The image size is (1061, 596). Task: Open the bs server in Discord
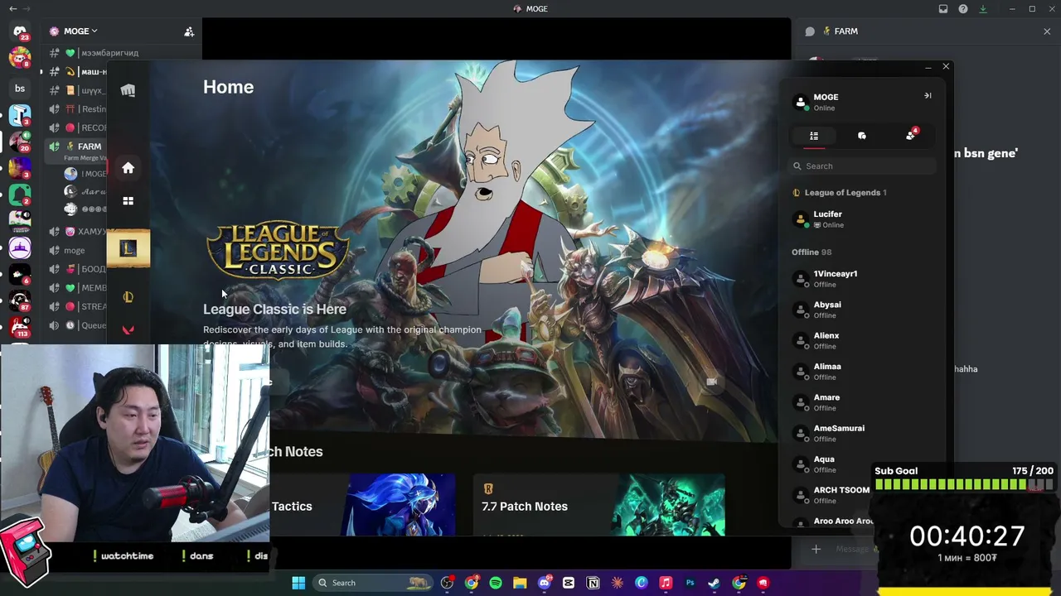point(20,89)
